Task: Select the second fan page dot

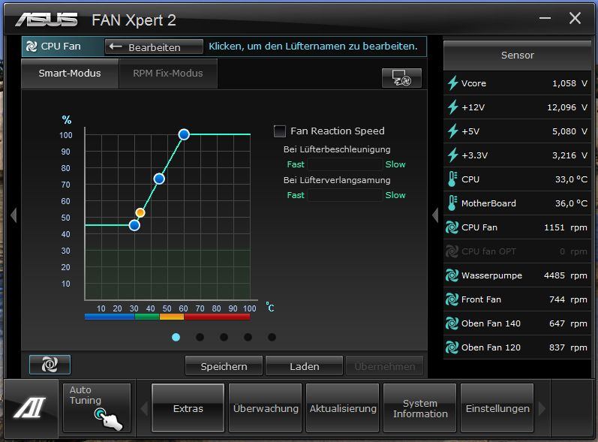Action: pos(200,337)
